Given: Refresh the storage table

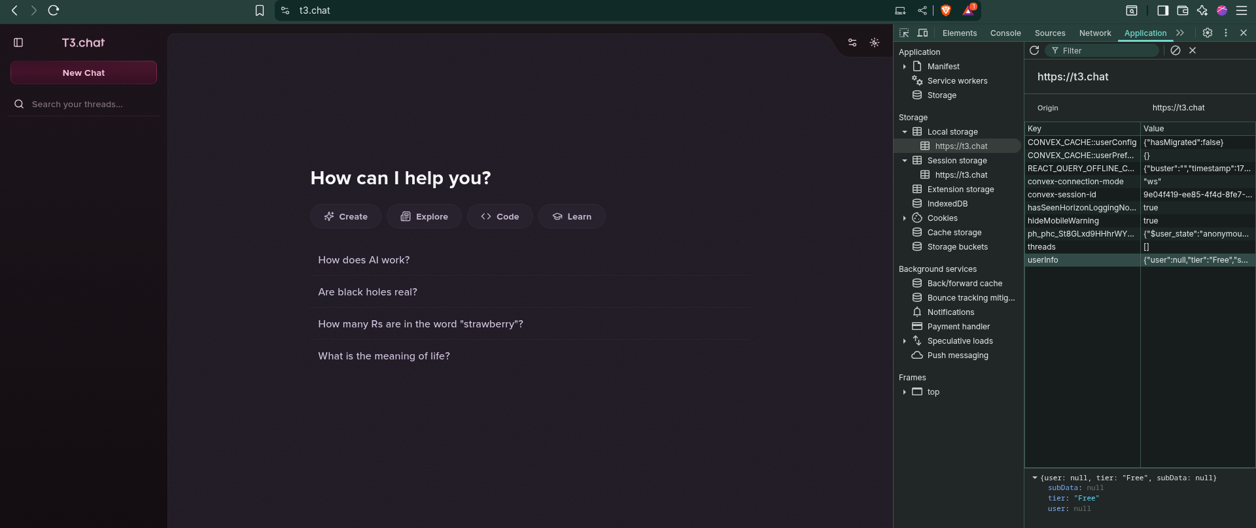Looking at the screenshot, I should [1034, 50].
